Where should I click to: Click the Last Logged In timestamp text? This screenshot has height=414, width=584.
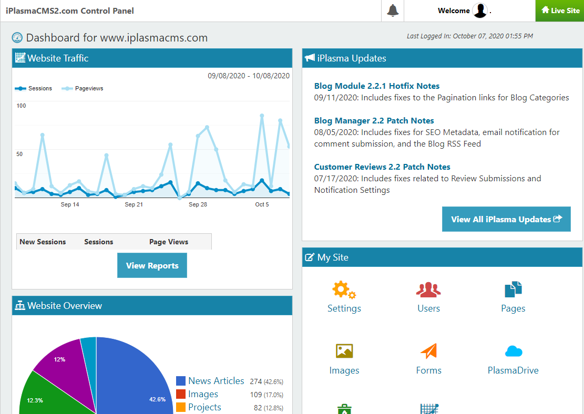tap(469, 36)
